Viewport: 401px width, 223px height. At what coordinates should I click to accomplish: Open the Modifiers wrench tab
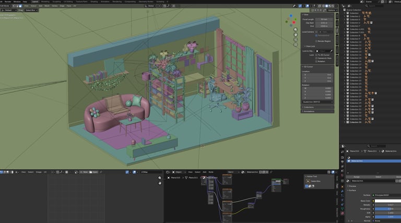[x=343, y=191]
